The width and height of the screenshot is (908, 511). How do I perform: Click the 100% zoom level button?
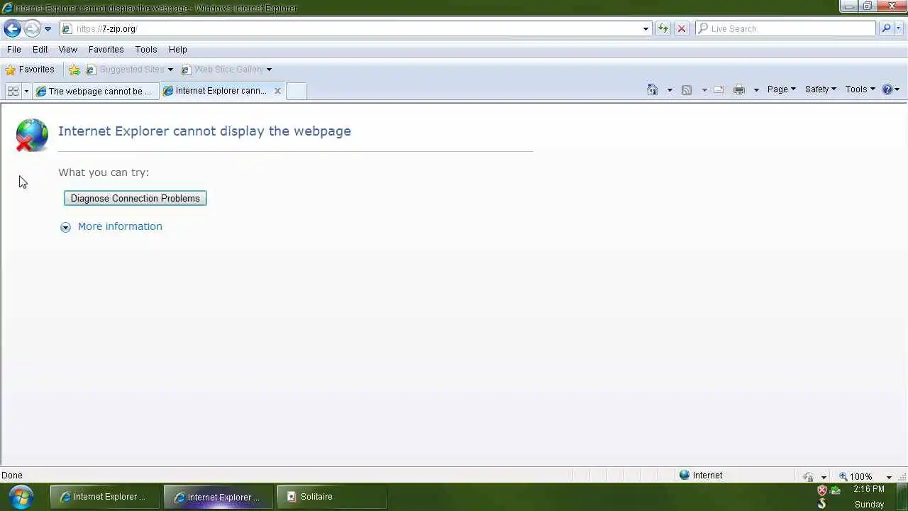coord(856,476)
